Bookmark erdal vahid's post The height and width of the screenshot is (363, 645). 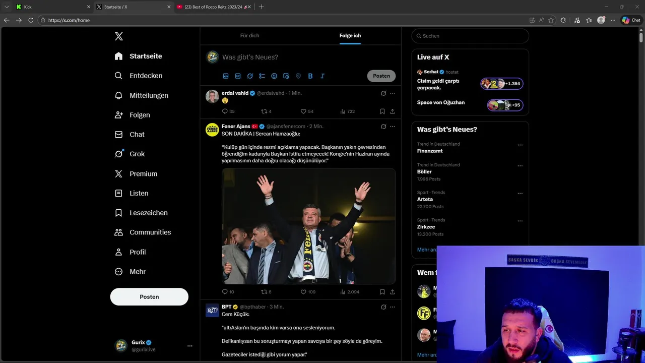[x=382, y=111]
